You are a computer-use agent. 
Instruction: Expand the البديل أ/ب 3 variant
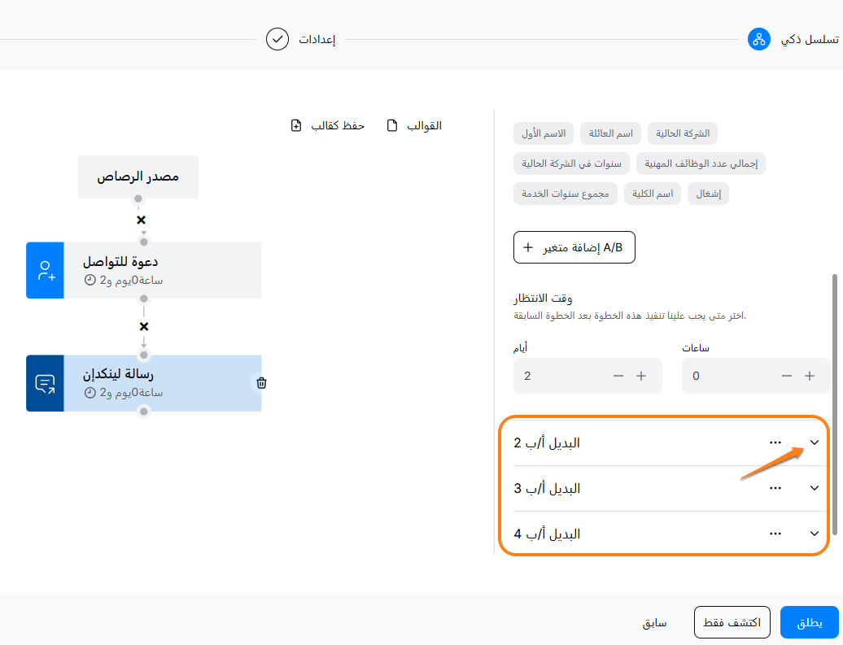pyautogui.click(x=815, y=488)
